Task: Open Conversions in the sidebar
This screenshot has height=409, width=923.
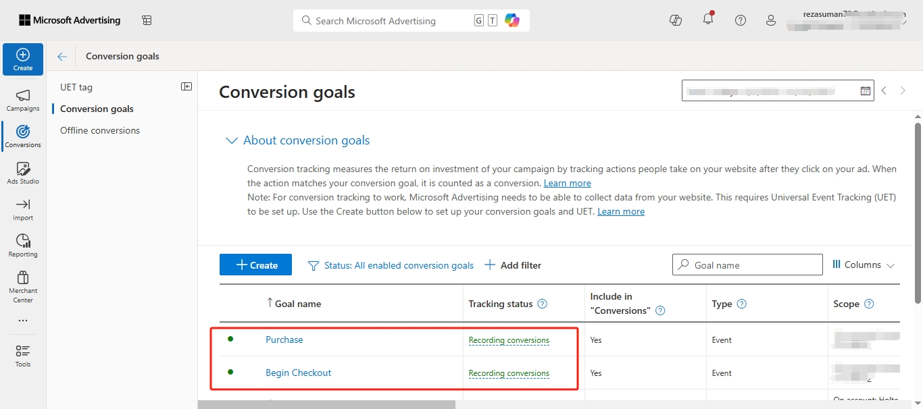Action: (x=23, y=136)
